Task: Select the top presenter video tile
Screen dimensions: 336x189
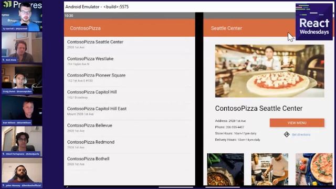Action: [22, 16]
